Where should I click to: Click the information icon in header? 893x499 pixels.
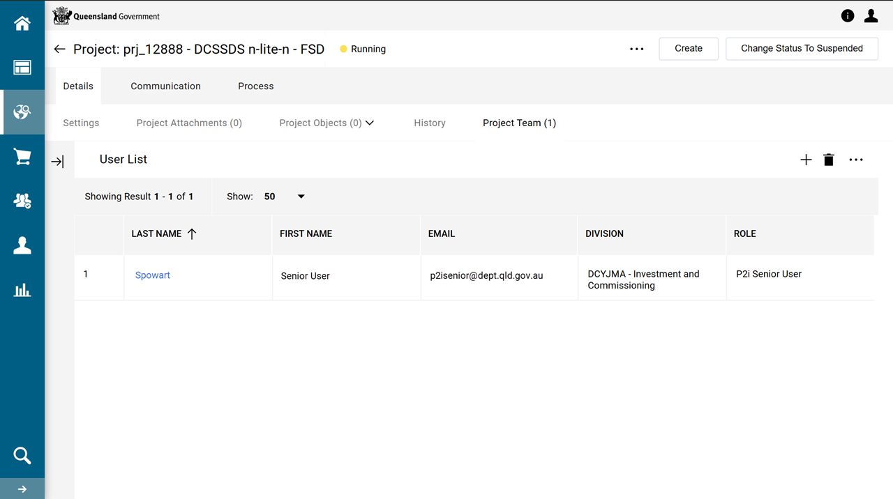point(848,16)
